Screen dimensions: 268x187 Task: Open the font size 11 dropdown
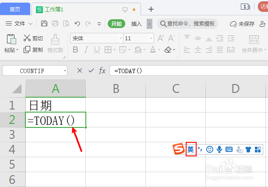tap(151, 38)
